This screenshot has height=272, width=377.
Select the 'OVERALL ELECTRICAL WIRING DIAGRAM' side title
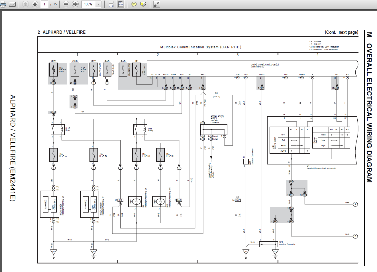click(369, 113)
